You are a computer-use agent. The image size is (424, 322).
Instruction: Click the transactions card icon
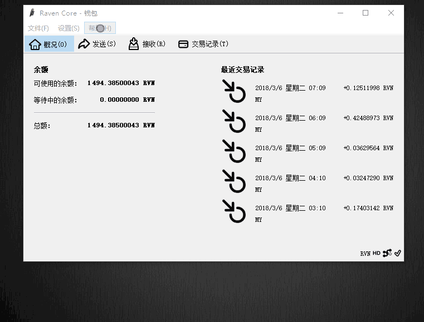click(183, 44)
